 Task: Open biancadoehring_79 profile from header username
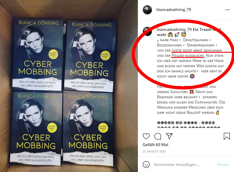pyautogui.click(x=174, y=10)
